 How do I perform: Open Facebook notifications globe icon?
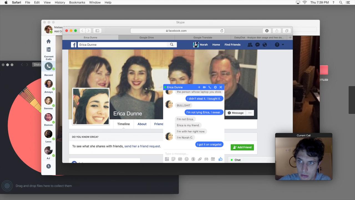265,45
